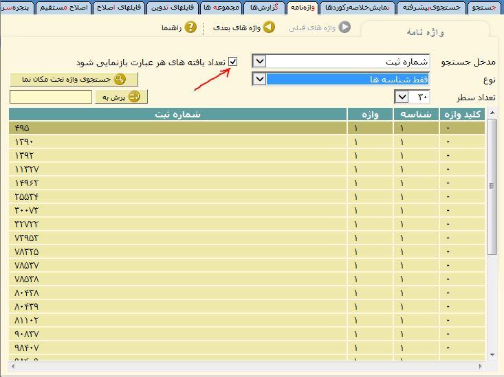Expand the 'نوع' type dropdown
This screenshot has height=377, width=504.
click(259, 79)
